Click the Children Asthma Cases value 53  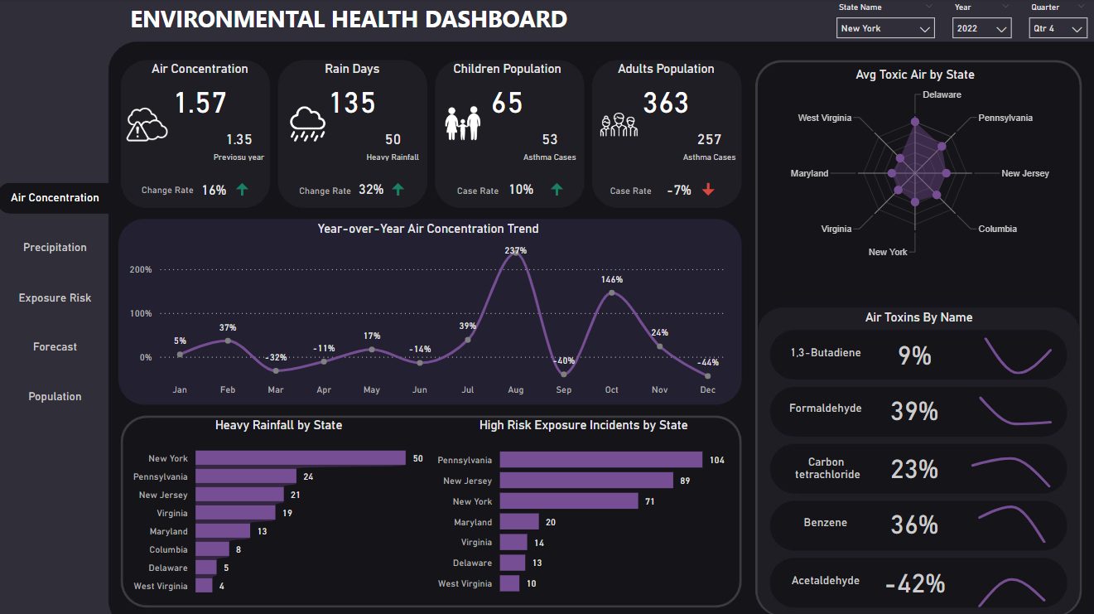550,139
